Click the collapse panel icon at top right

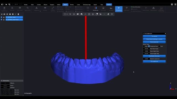pos(175,4)
